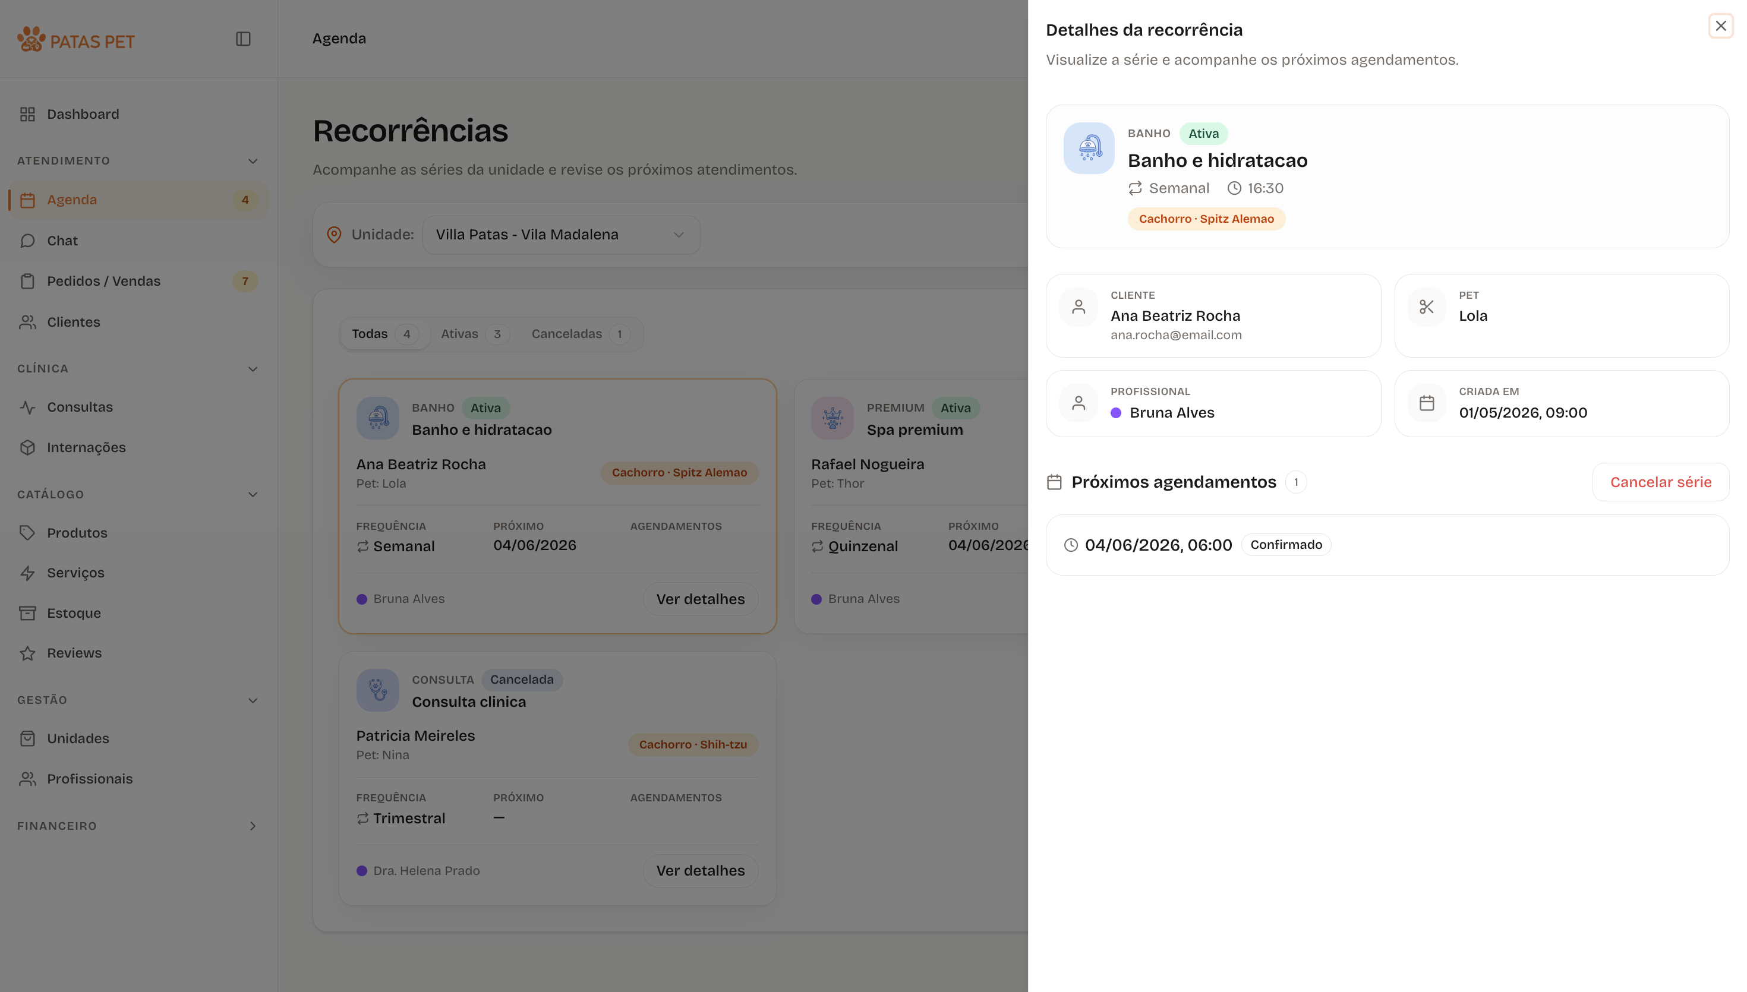The width and height of the screenshot is (1747, 992).
Task: Click the location pin icon beside Unidade
Action: tap(334, 235)
